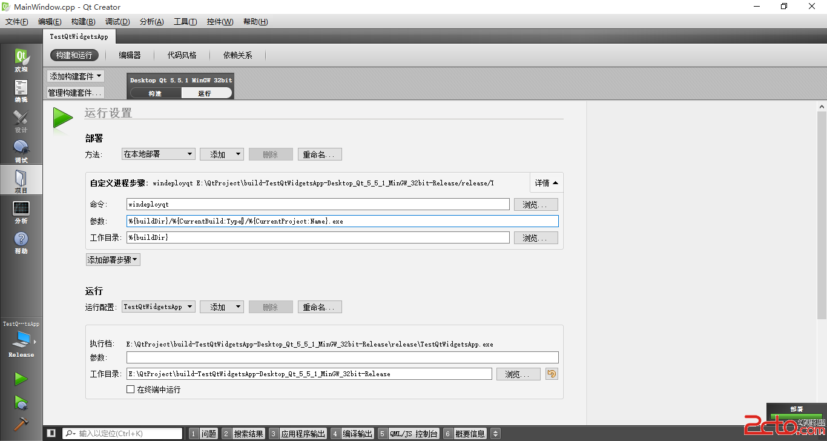Click the windeployqt command field
Screen dimensions: 827x441
tap(318, 205)
